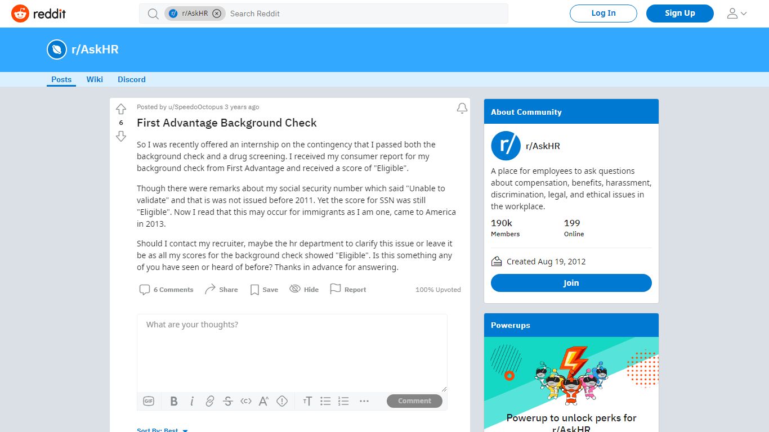Toggle post notification bell
The image size is (769, 432).
(462, 108)
